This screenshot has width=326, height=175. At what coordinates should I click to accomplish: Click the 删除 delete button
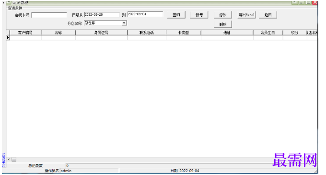tap(223, 24)
